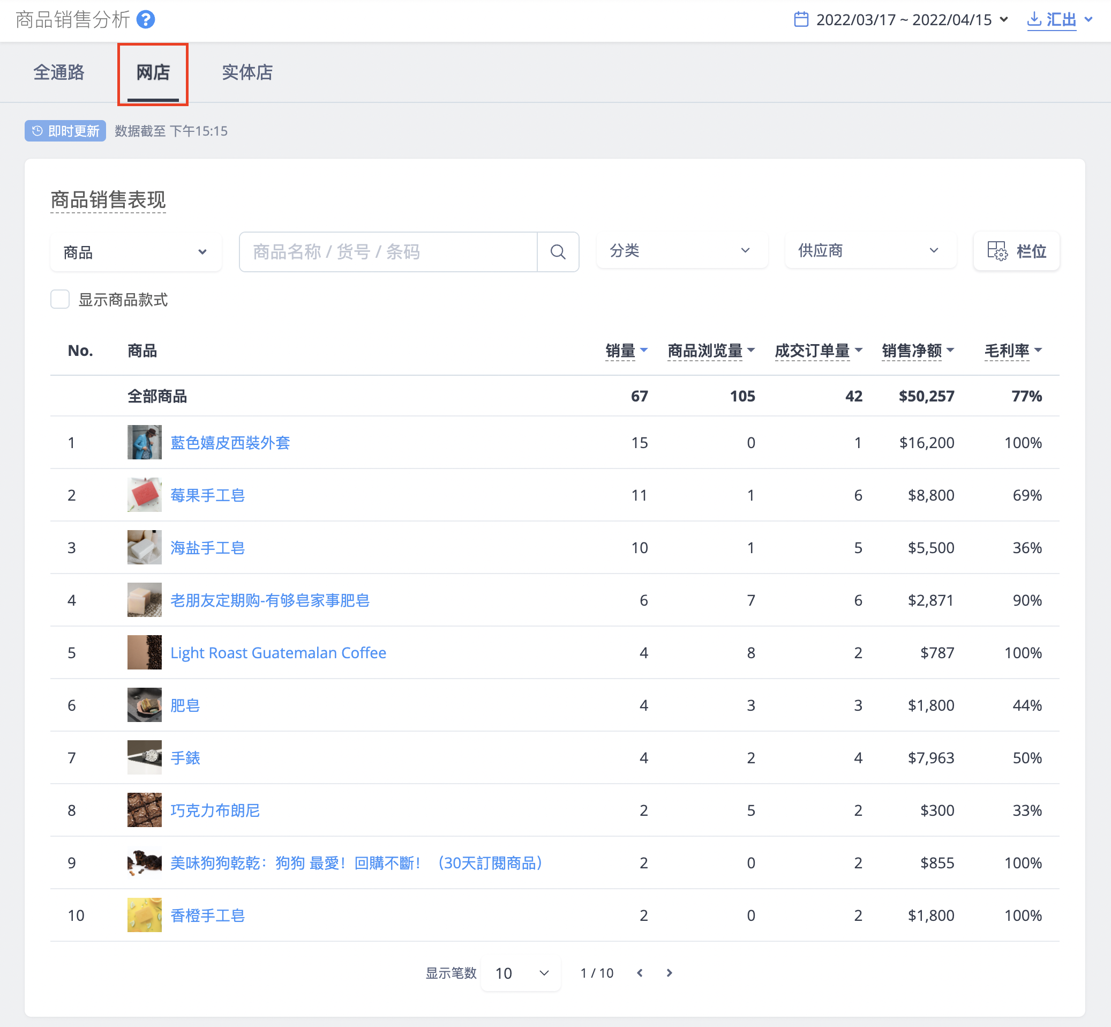Open the 分类 category dropdown
The width and height of the screenshot is (1111, 1027).
pos(682,251)
